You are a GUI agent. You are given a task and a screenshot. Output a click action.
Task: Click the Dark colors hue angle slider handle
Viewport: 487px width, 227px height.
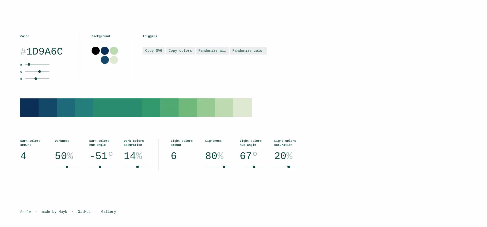coord(100,167)
